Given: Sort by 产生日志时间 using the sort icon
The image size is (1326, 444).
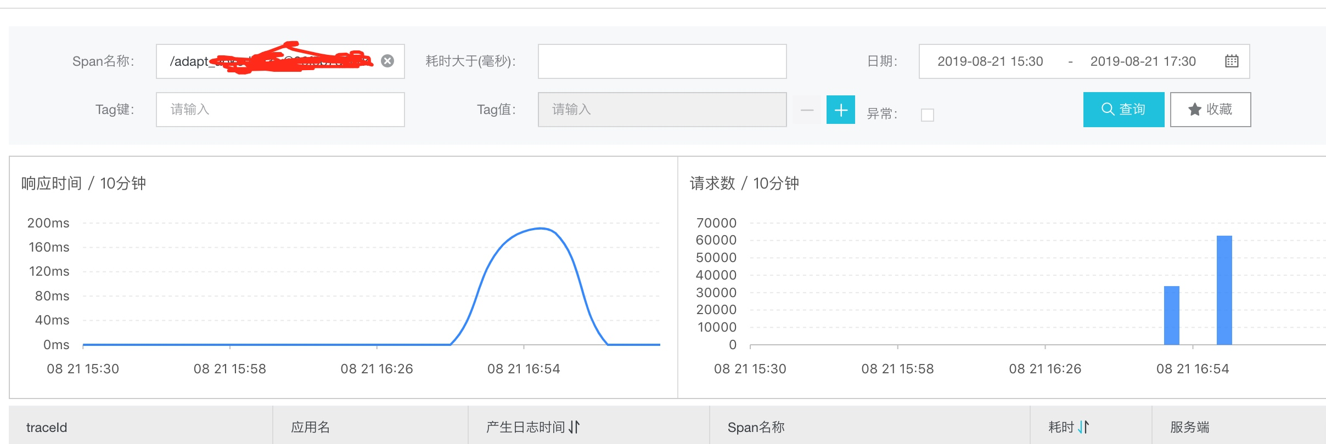Looking at the screenshot, I should point(574,426).
